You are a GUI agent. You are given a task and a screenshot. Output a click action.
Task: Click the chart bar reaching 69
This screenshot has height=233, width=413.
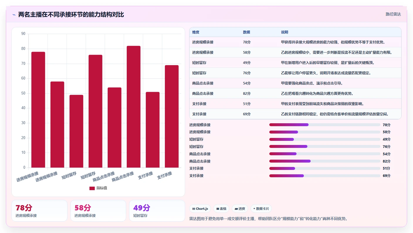[172, 116]
